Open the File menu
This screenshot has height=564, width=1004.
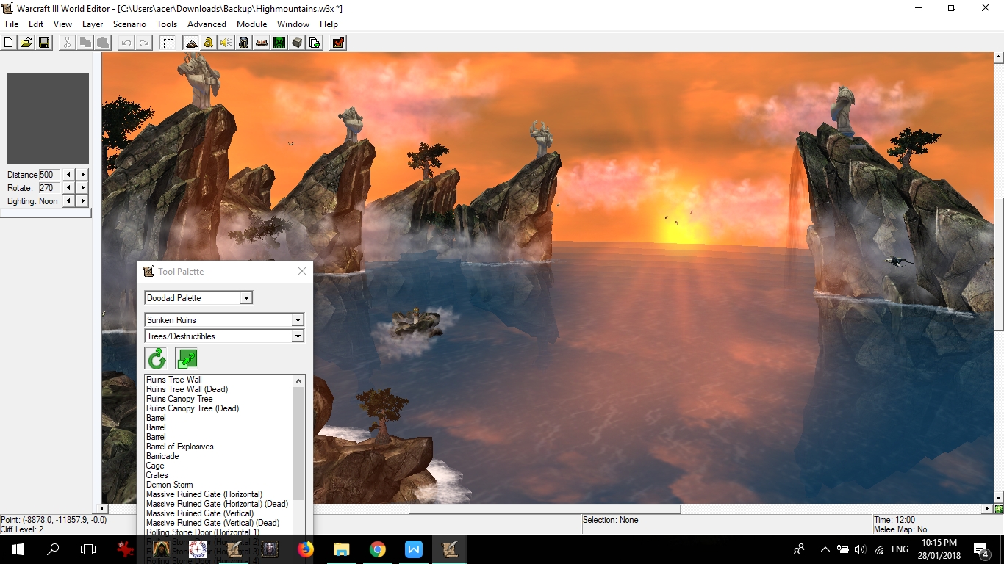12,24
